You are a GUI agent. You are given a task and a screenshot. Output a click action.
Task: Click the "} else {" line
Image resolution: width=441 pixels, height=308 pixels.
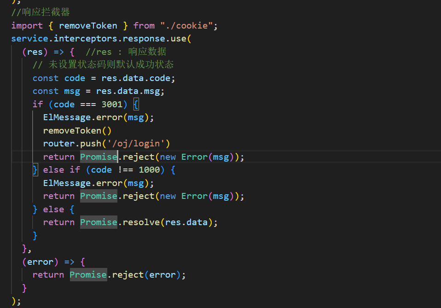(53, 209)
